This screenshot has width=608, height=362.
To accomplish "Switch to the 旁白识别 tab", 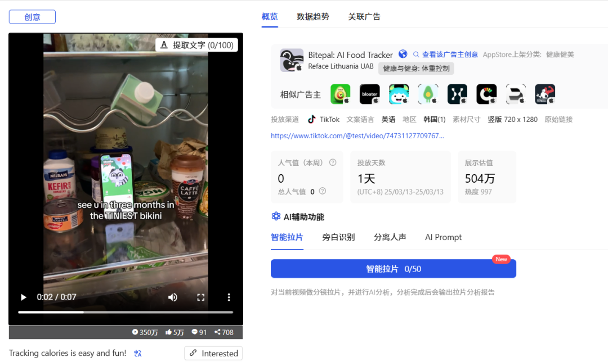I will point(338,237).
